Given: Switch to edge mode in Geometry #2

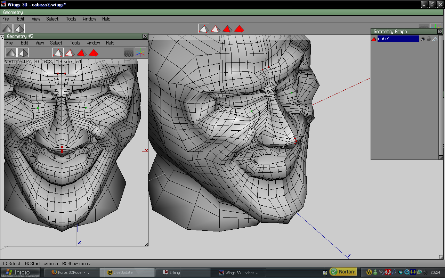Looking at the screenshot, I should tap(70, 52).
